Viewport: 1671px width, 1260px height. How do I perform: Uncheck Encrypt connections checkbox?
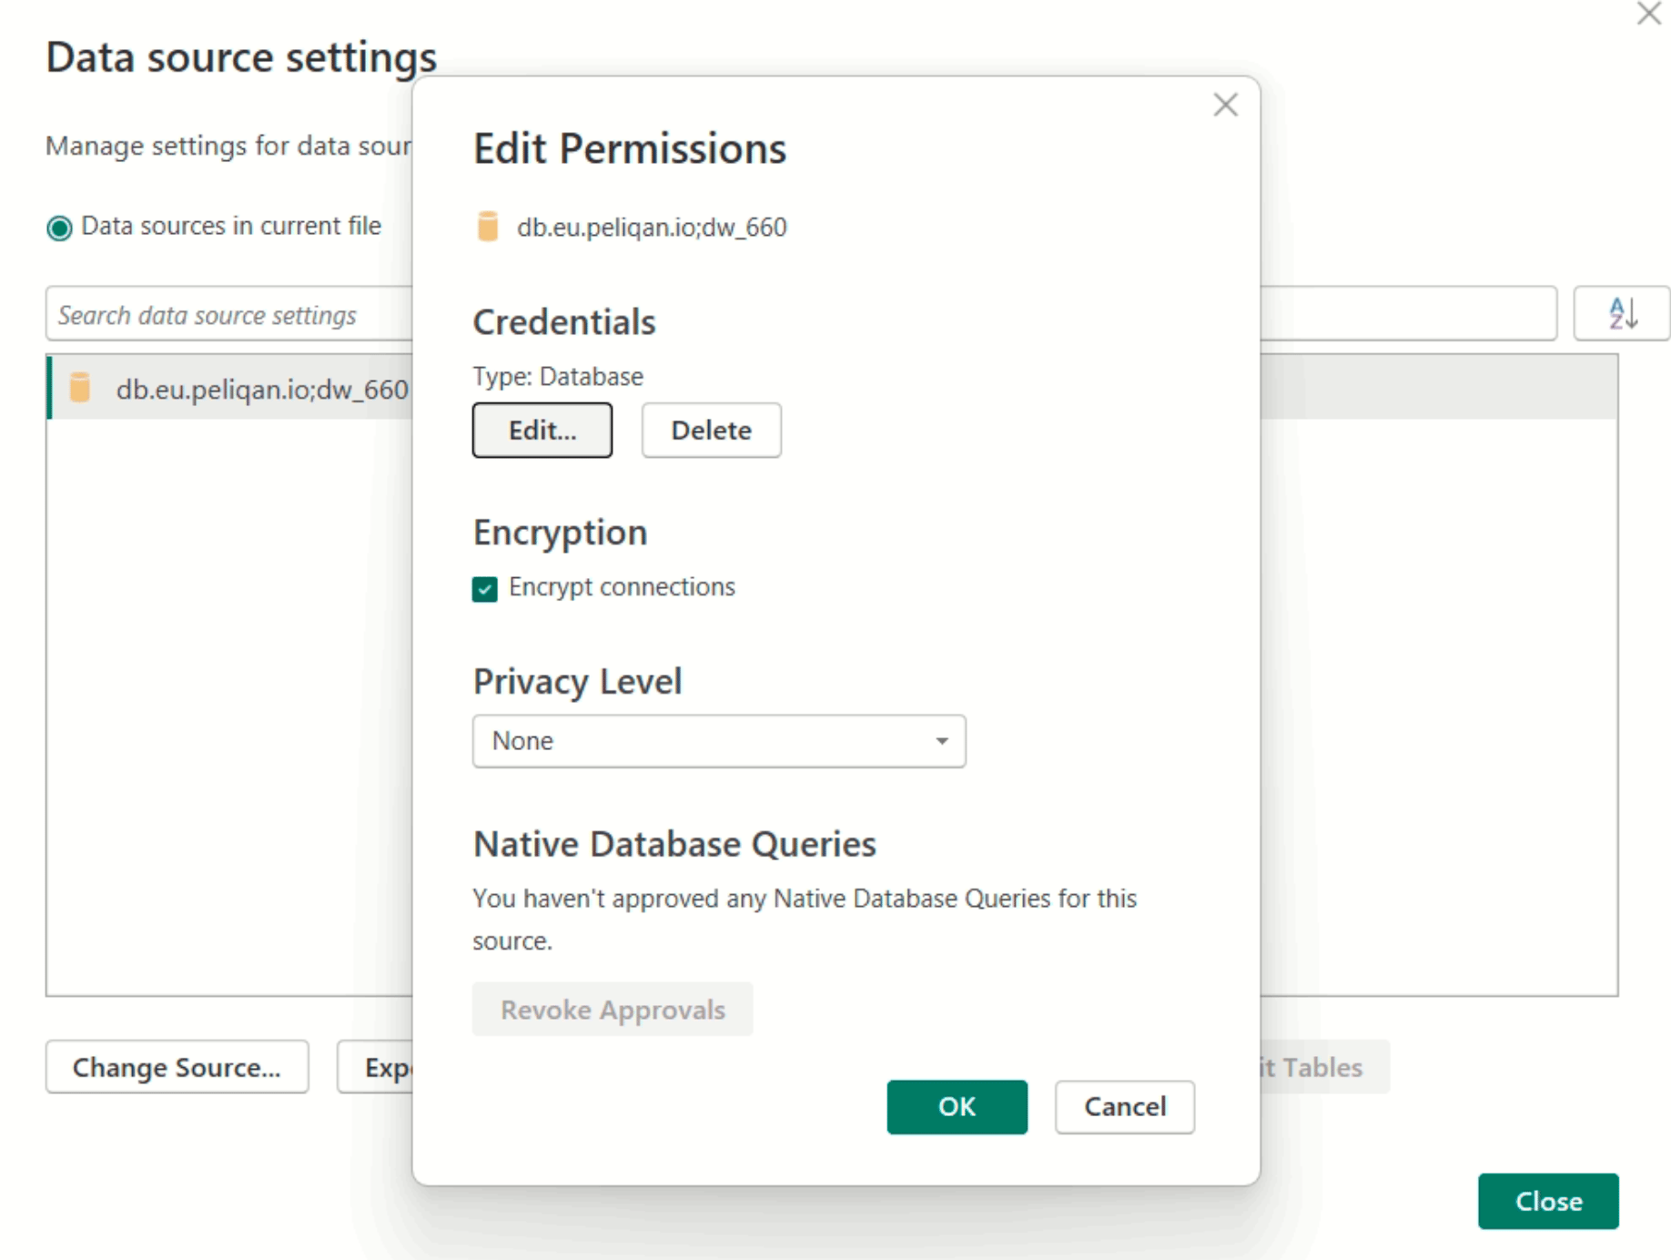[x=485, y=589]
